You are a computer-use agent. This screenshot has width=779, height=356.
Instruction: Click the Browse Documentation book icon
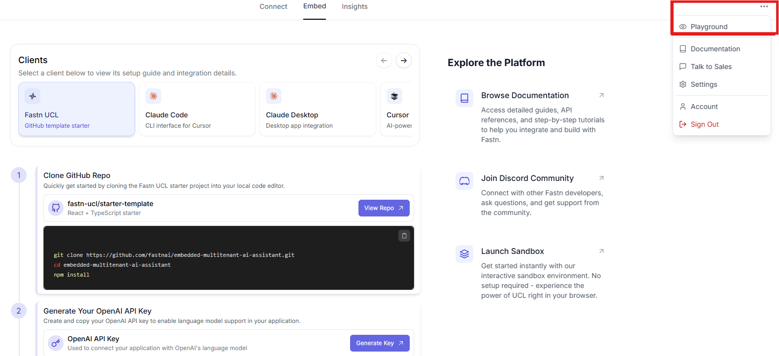coord(464,98)
